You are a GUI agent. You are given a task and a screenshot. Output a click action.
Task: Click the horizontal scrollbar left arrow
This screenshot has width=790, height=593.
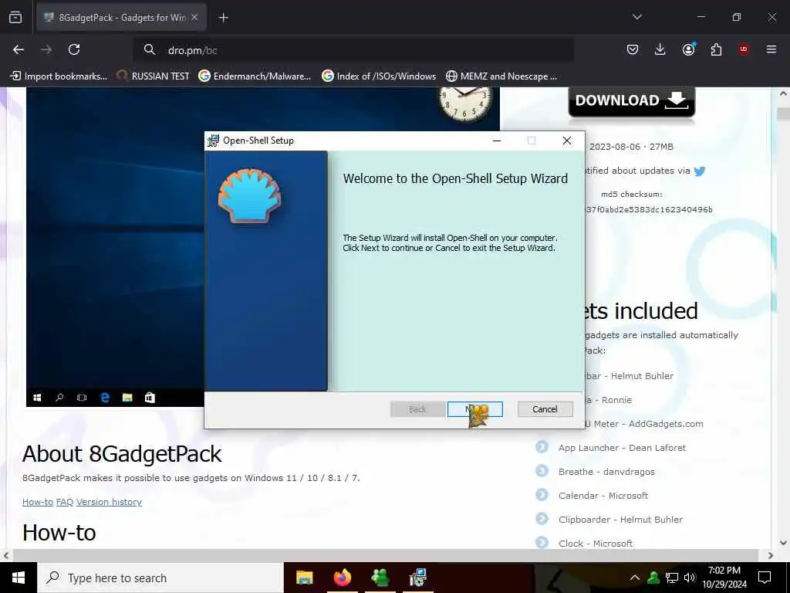pos(6,555)
